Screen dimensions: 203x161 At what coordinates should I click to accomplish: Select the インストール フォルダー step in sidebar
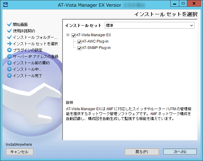click(35, 37)
